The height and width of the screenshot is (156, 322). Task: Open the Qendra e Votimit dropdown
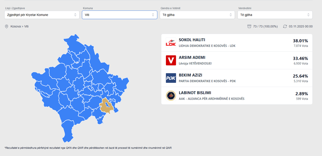[197, 15]
